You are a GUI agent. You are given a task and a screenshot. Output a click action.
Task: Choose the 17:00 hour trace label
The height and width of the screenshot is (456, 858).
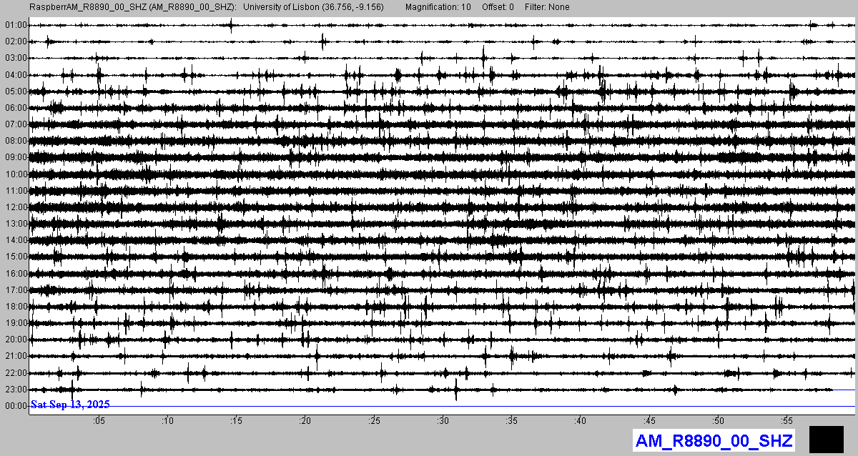point(15,290)
